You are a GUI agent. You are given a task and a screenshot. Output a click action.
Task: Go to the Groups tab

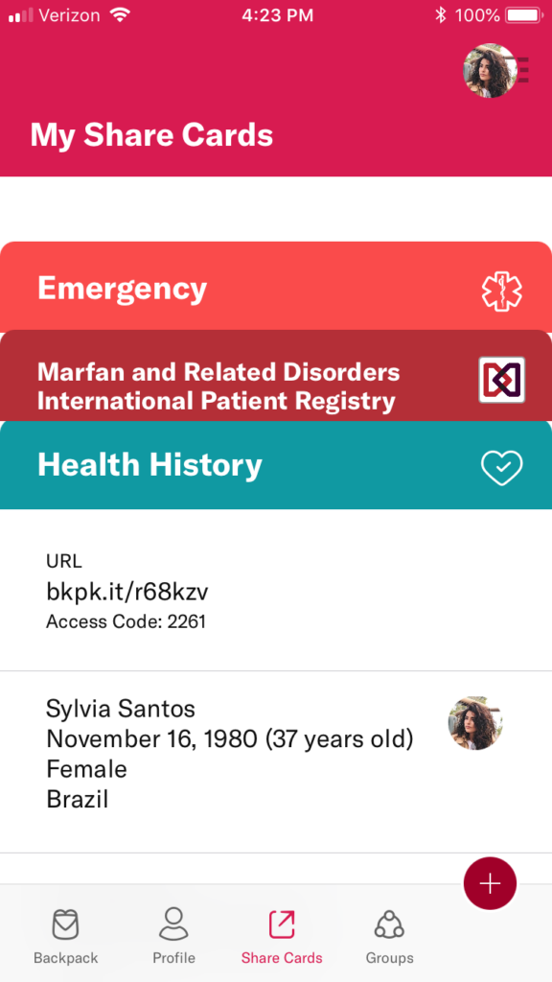pos(389,936)
